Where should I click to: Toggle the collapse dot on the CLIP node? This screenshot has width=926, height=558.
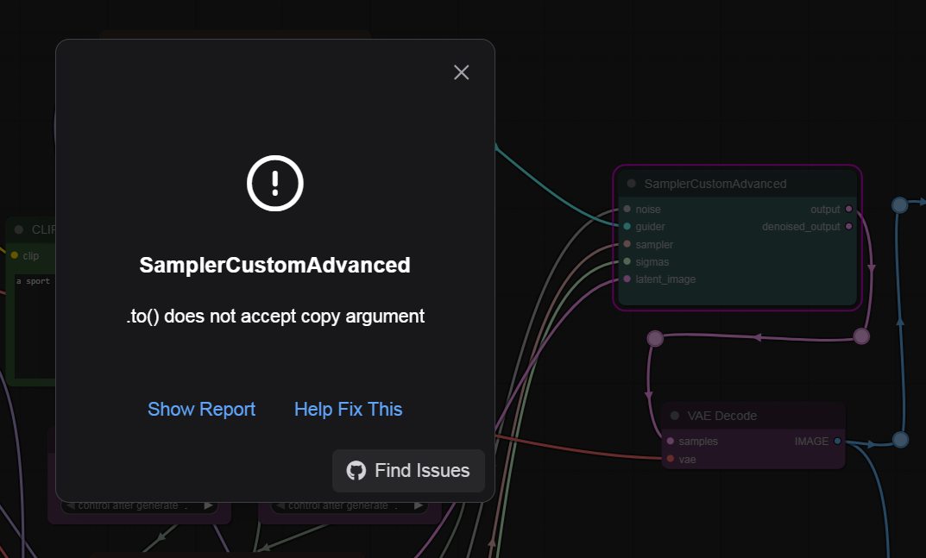pos(19,229)
